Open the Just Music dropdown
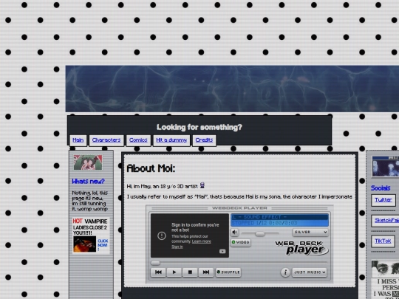The height and width of the screenshot is (299, 399). (x=310, y=272)
